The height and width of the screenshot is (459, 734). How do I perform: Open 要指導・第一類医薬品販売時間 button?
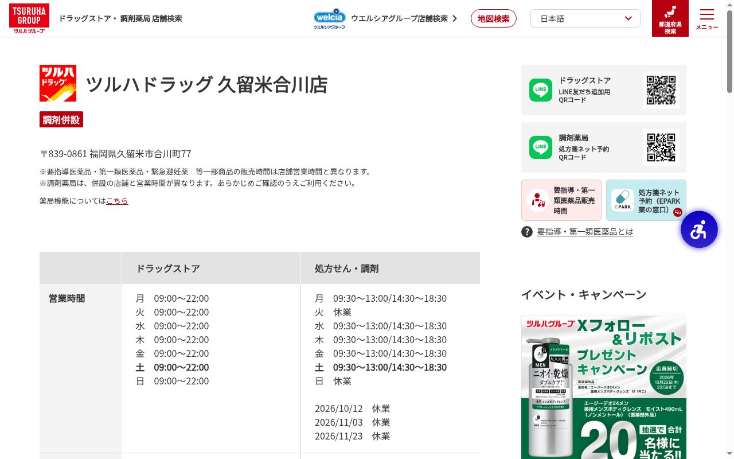tap(561, 200)
